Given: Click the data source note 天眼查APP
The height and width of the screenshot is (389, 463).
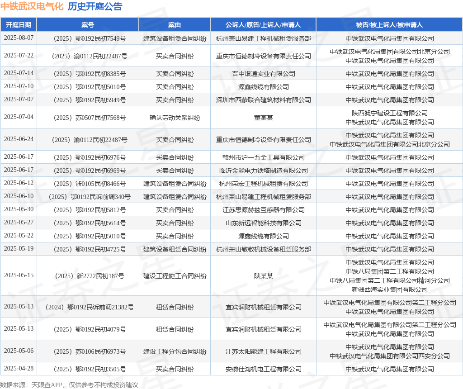Looking at the screenshot, I should point(47,385).
